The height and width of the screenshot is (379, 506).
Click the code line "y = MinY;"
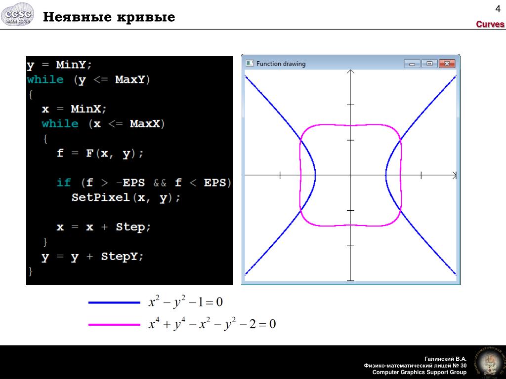(x=59, y=65)
